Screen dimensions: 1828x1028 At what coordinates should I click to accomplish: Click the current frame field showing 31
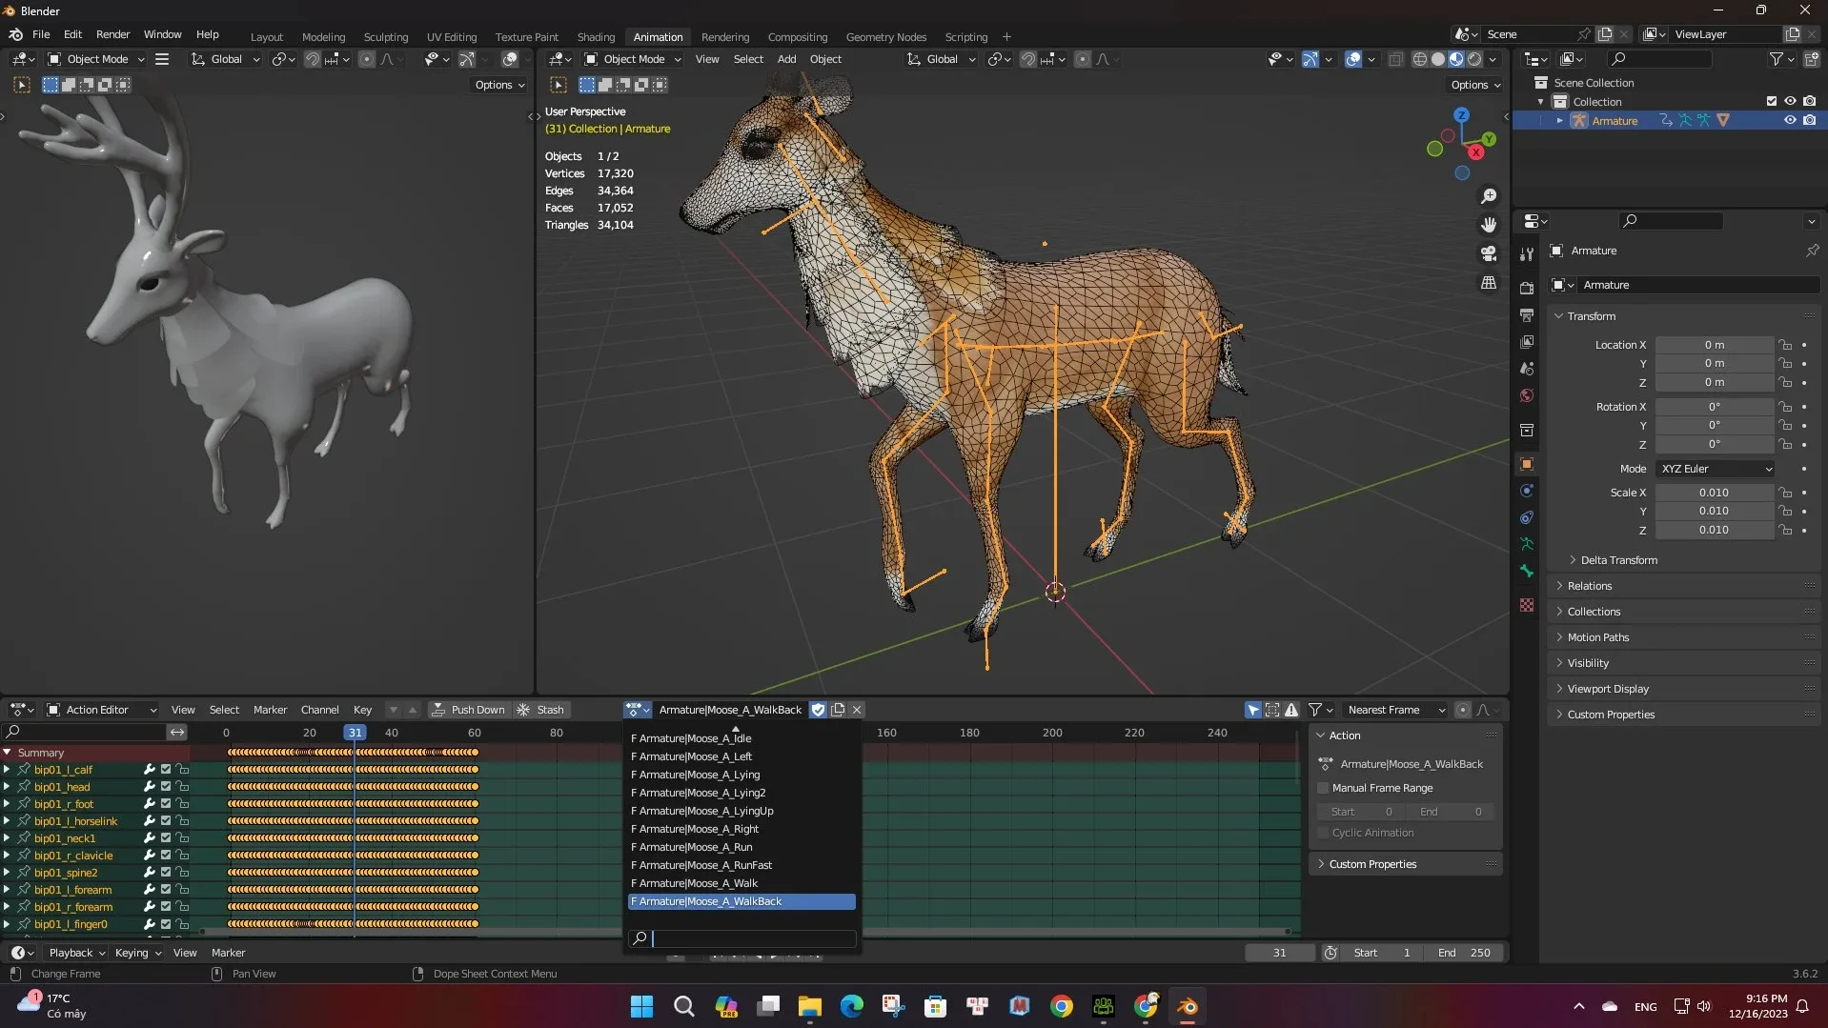tap(1279, 953)
